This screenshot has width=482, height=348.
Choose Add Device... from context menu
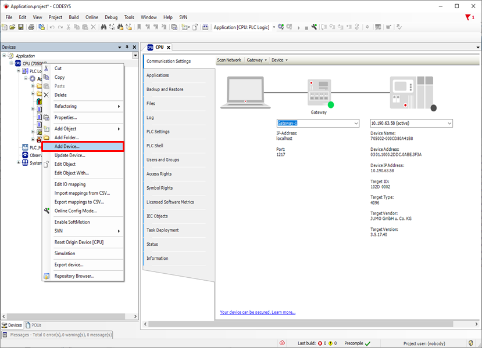pyautogui.click(x=83, y=146)
